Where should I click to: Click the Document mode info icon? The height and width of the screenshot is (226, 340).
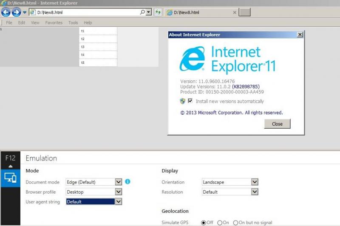coord(127,182)
